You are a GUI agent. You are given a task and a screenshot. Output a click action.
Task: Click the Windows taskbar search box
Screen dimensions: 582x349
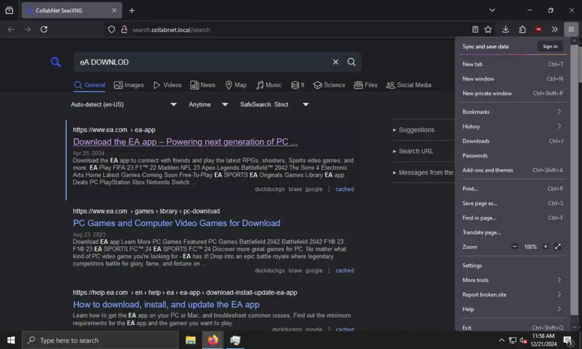(x=100, y=340)
